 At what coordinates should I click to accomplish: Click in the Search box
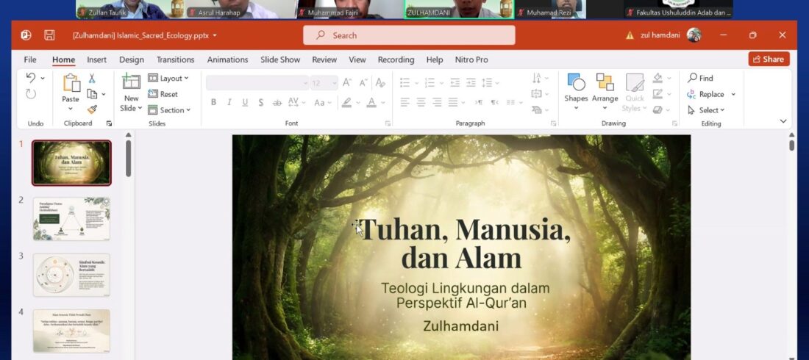click(409, 35)
